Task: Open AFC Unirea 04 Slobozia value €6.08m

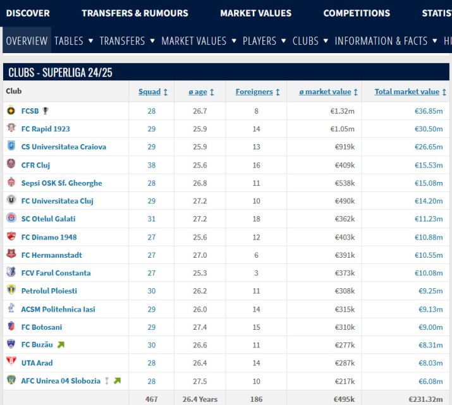Action: pyautogui.click(x=431, y=381)
